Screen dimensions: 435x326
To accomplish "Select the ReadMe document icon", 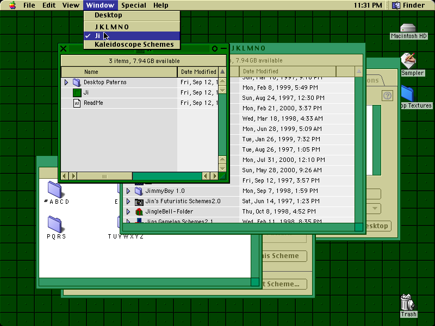I will pyautogui.click(x=77, y=103).
